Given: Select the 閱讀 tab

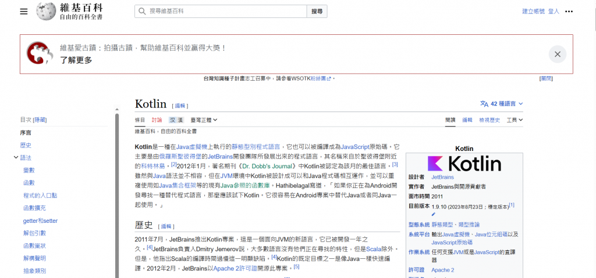Looking at the screenshot, I should coord(450,120).
